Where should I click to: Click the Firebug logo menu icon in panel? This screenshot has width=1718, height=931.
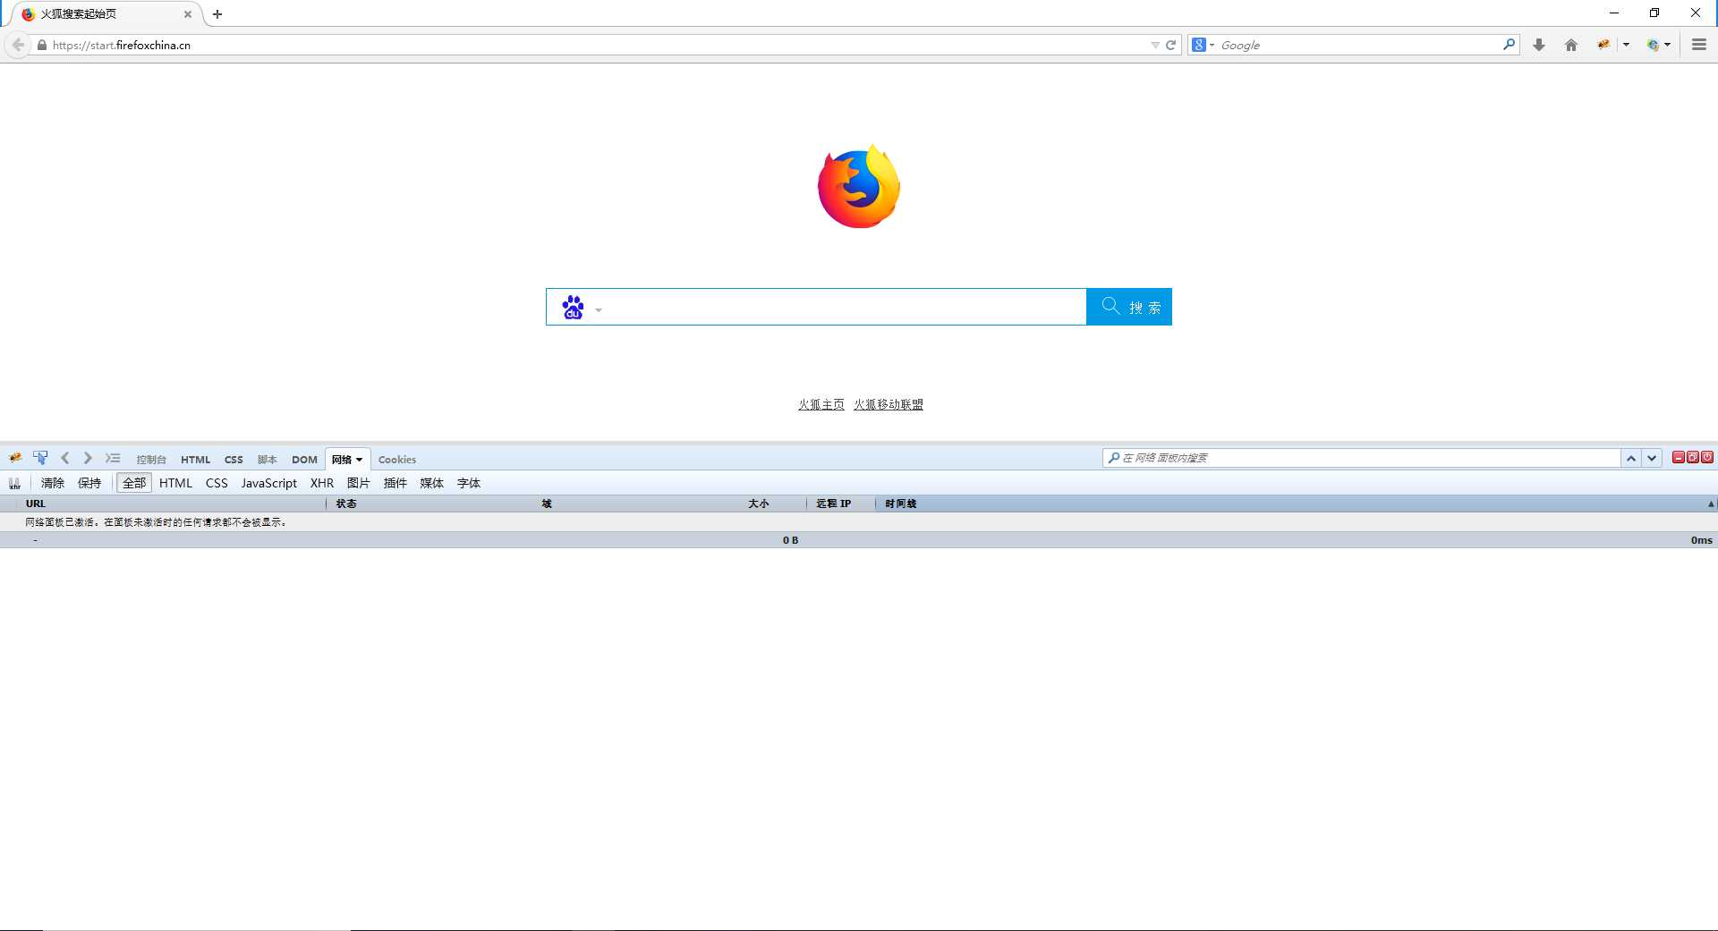point(15,458)
